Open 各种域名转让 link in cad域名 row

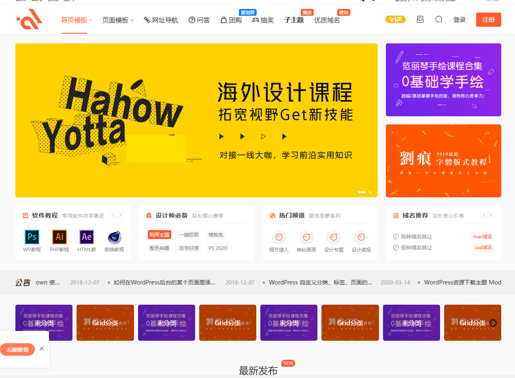[416, 248]
